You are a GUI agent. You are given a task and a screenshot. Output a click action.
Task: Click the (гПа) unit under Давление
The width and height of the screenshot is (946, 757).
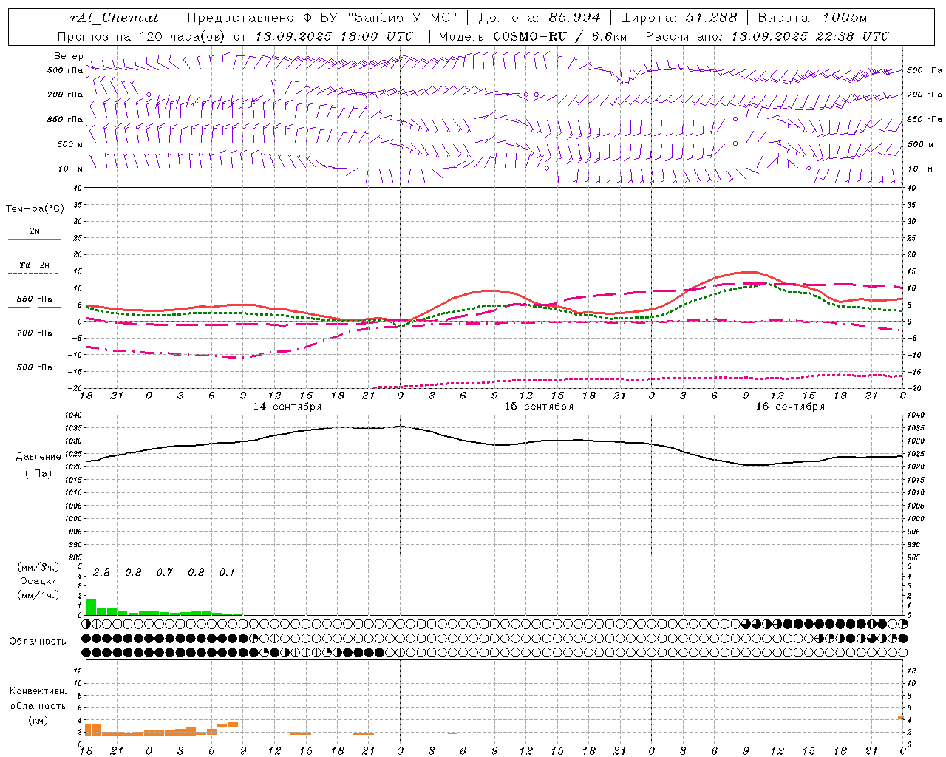click(38, 474)
